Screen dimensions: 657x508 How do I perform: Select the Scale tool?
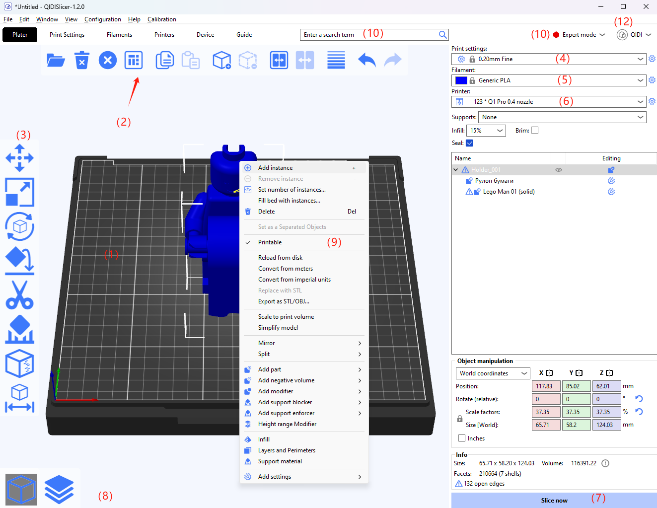pos(19,192)
